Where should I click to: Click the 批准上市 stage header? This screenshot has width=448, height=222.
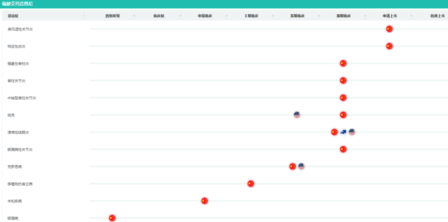[x=437, y=16]
